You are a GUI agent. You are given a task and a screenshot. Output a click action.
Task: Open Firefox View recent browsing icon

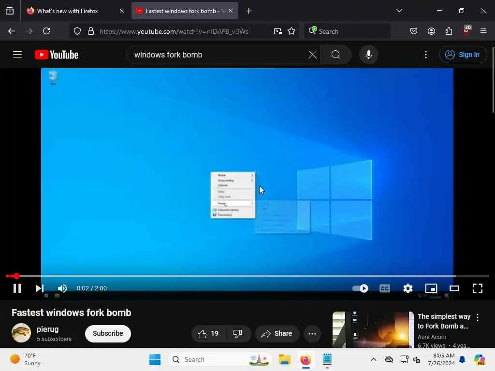10,11
